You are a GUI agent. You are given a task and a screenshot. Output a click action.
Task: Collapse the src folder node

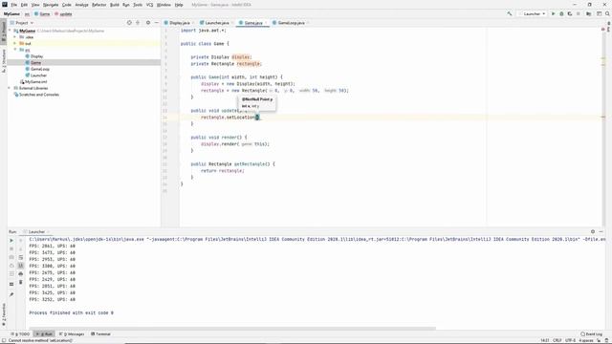[15, 50]
